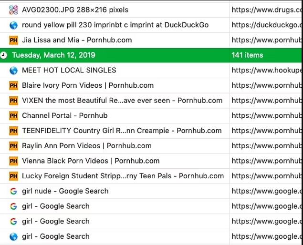Click the Google icon beside girl nude search
The width and height of the screenshot is (303, 245).
(13, 191)
